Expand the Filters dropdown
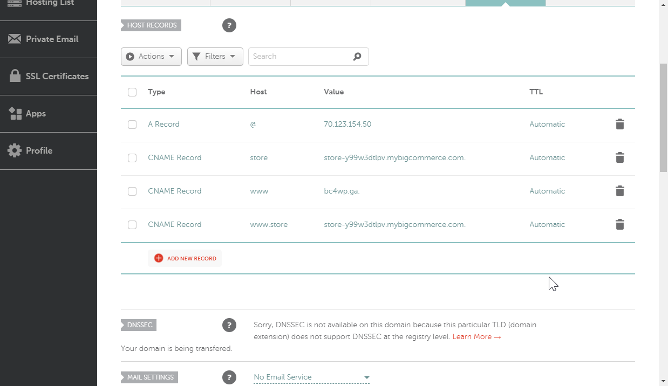The width and height of the screenshot is (668, 386). tap(215, 57)
